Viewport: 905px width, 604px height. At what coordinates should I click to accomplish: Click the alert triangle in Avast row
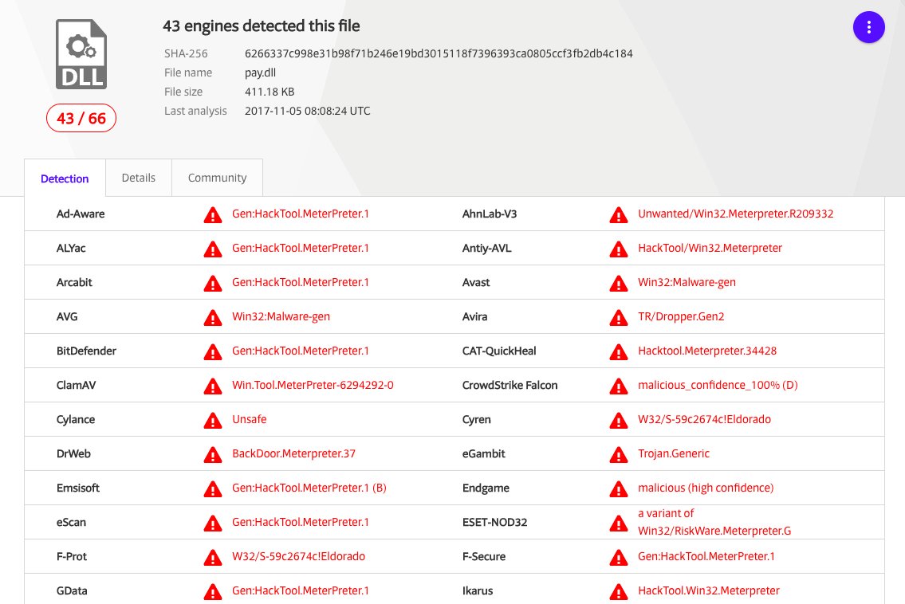pos(619,283)
